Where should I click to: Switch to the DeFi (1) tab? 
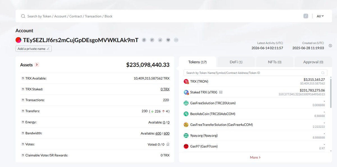tap(236, 62)
